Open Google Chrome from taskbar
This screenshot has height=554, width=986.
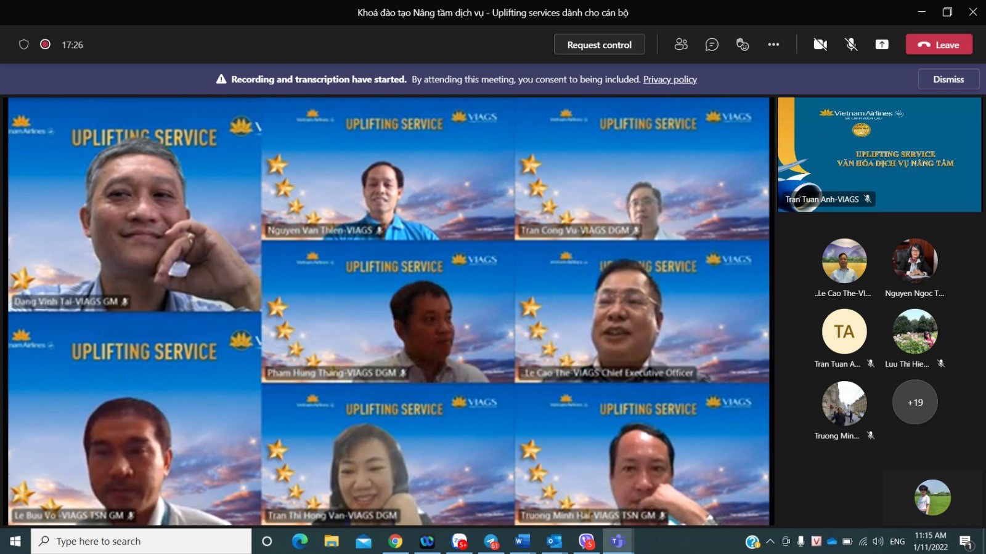pyautogui.click(x=396, y=541)
